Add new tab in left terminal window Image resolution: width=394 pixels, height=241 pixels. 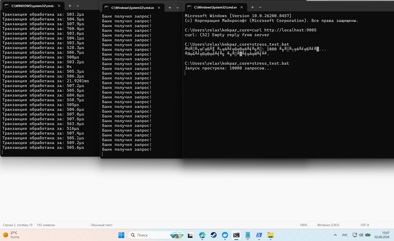pyautogui.click(x=70, y=6)
